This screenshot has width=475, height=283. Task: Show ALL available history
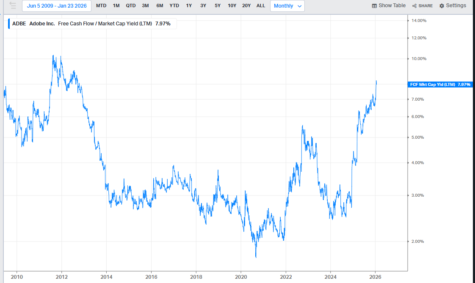(261, 6)
